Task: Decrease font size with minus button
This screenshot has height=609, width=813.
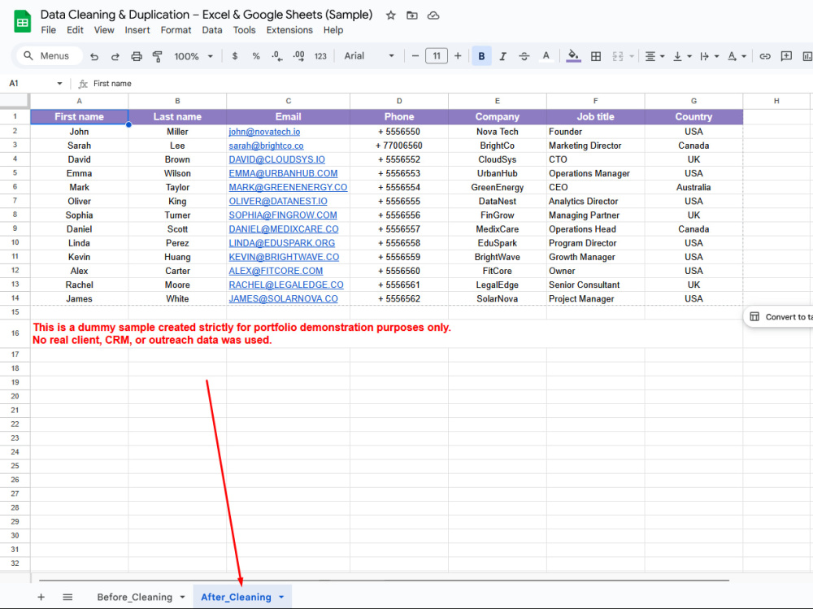Action: pyautogui.click(x=415, y=56)
